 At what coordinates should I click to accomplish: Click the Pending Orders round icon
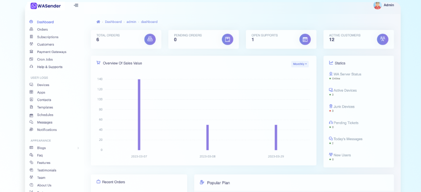coord(227,39)
